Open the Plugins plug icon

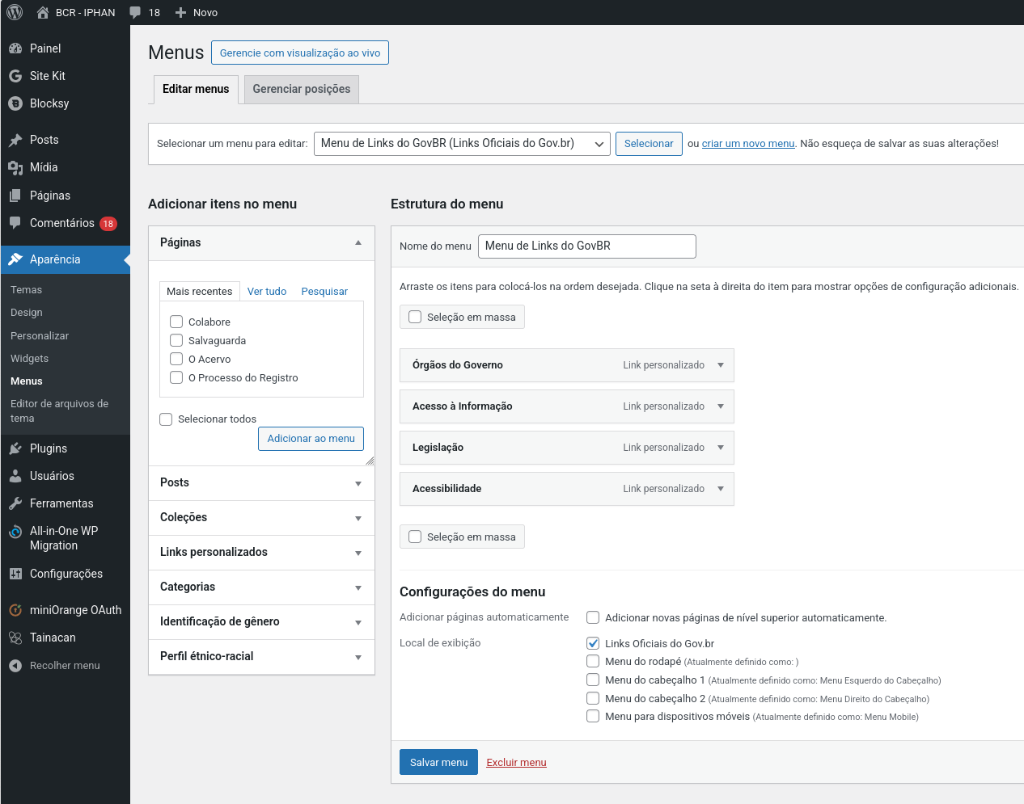pos(15,448)
